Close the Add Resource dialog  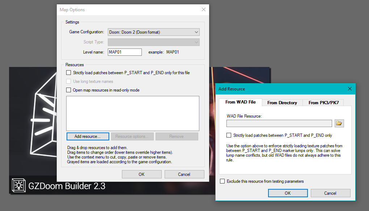point(349,89)
